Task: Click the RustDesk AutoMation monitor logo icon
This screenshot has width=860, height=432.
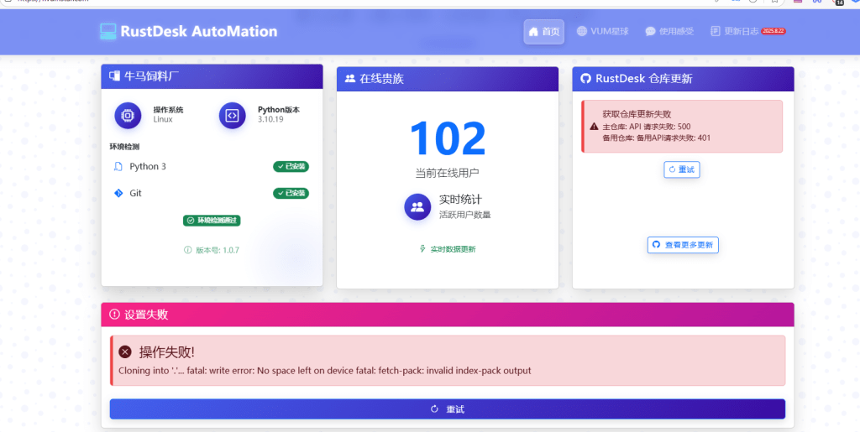Action: [107, 32]
